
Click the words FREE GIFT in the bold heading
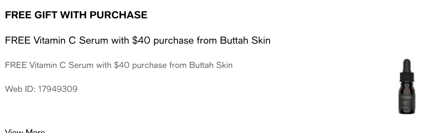(31, 15)
